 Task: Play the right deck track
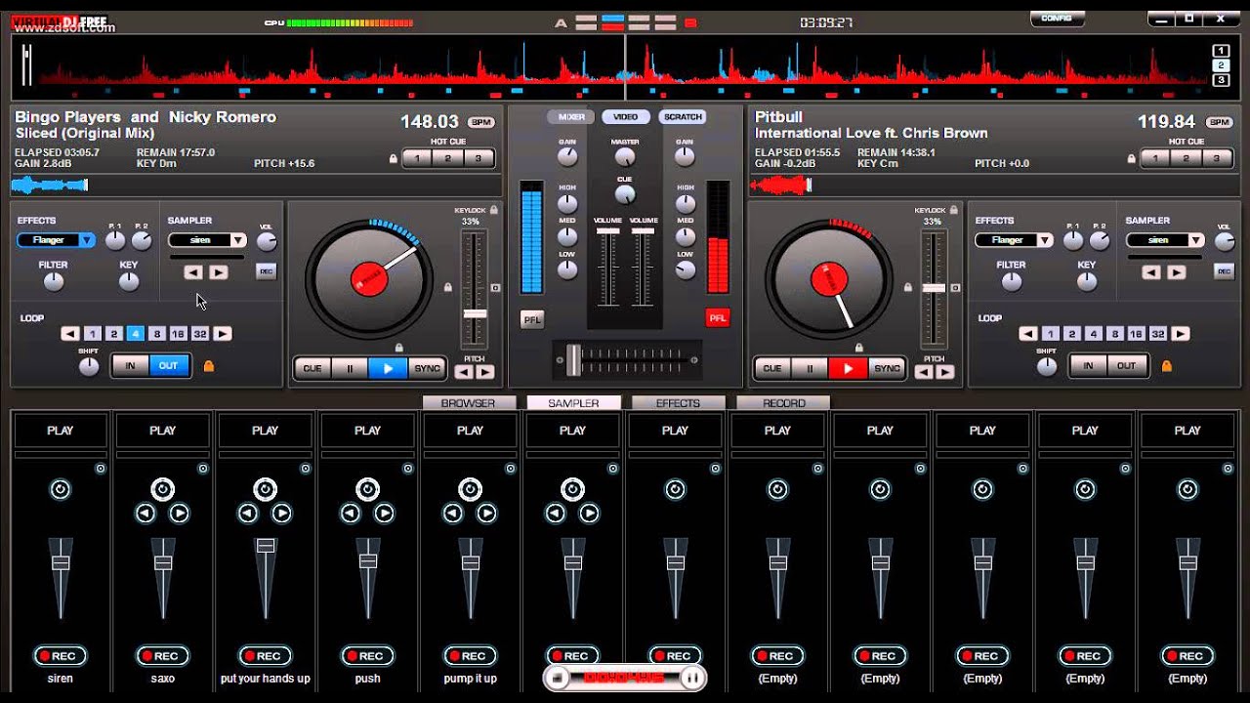pyautogui.click(x=848, y=368)
